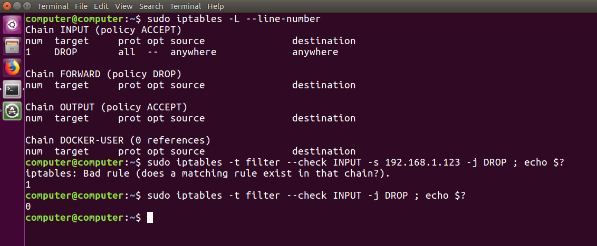Launch Firefox from the dock
Screen dimensions: 597x246
12,68
